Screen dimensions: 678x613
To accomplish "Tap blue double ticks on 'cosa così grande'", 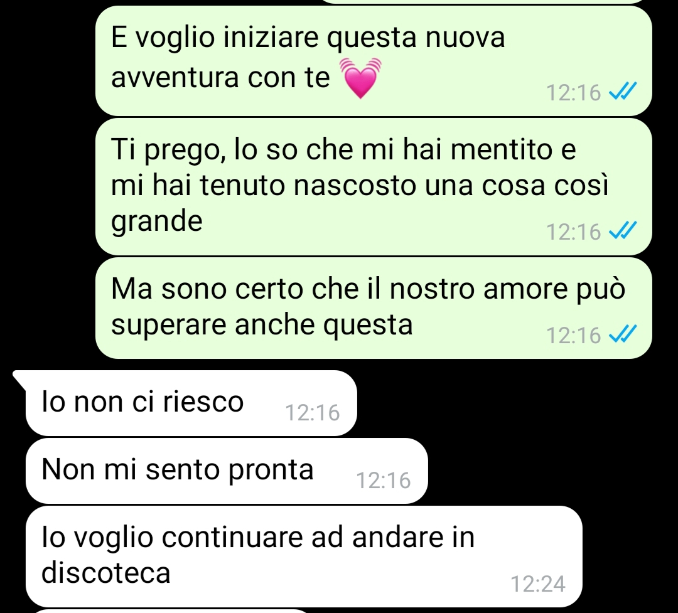I will click(622, 230).
